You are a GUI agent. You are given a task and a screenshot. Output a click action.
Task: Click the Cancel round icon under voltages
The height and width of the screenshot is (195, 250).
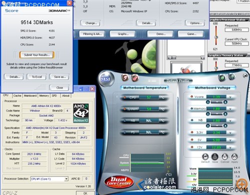tap(224, 157)
